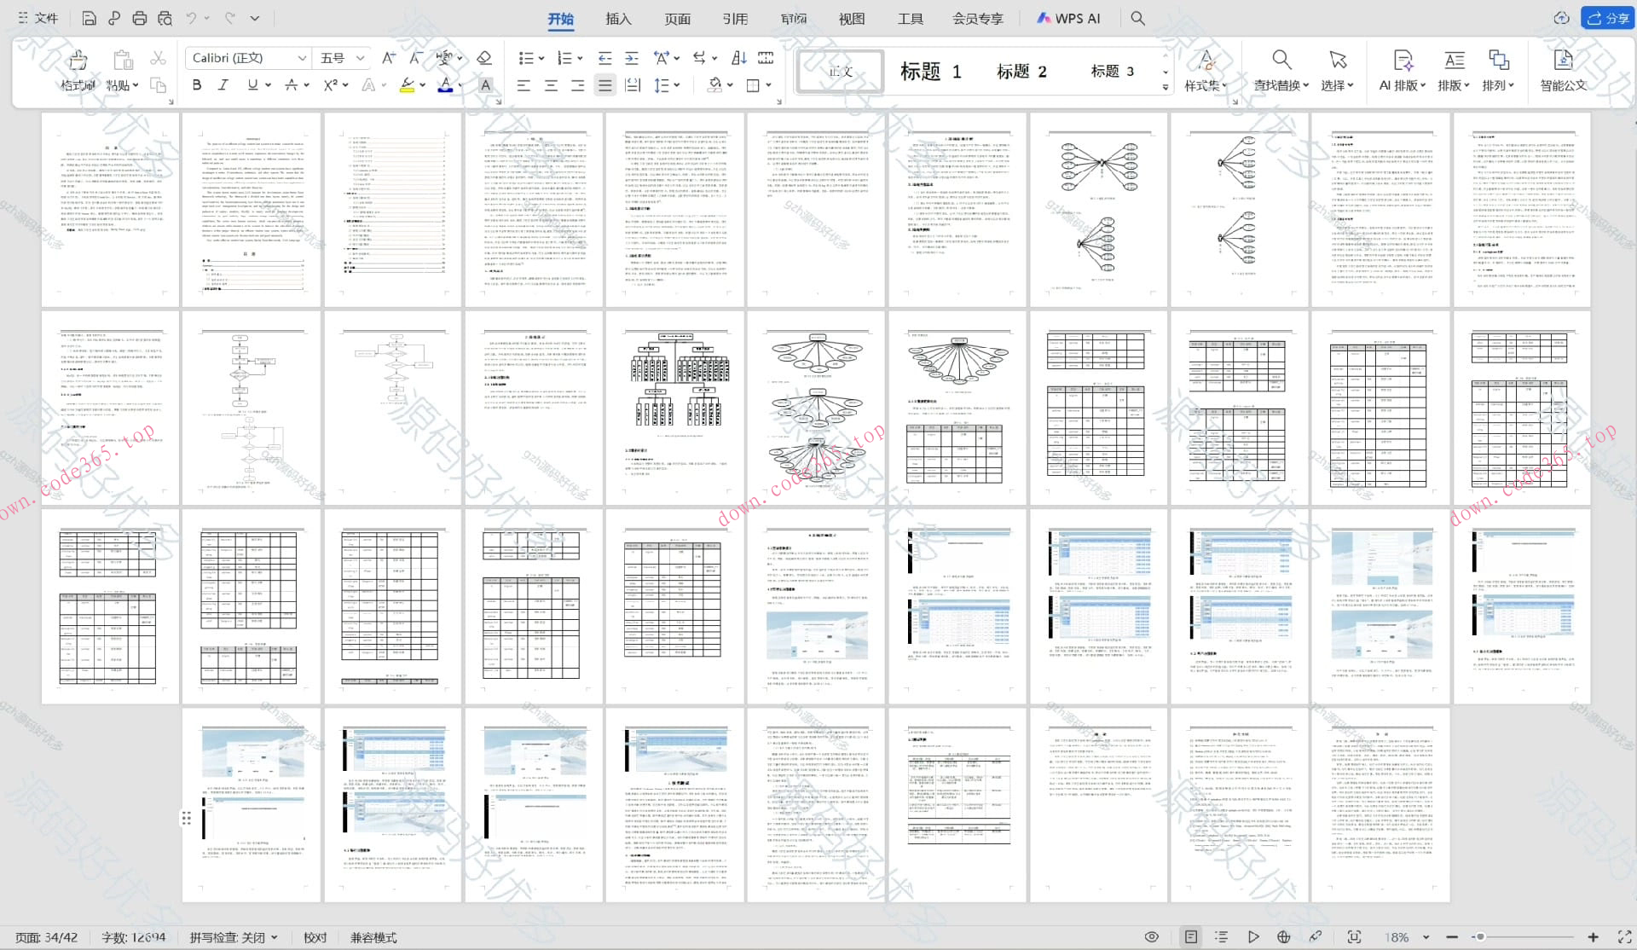
Task: Click the Share (分享) button
Action: click(1607, 18)
